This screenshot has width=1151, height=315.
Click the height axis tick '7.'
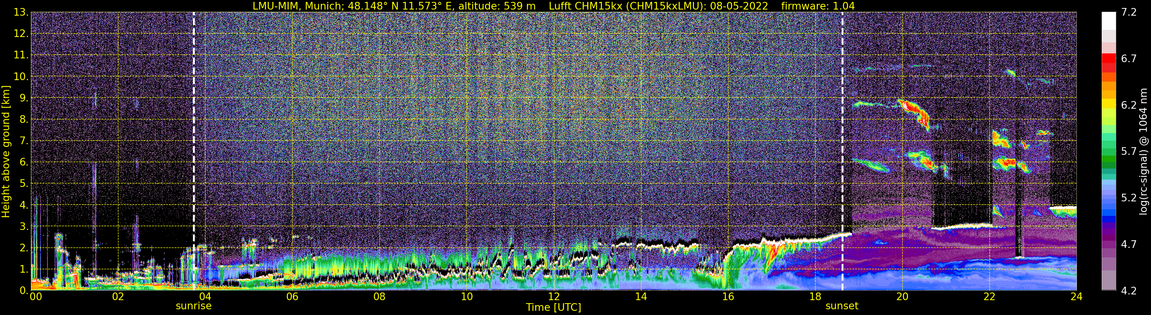click(24, 141)
